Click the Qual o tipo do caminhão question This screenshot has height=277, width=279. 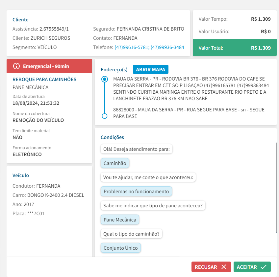click(131, 234)
